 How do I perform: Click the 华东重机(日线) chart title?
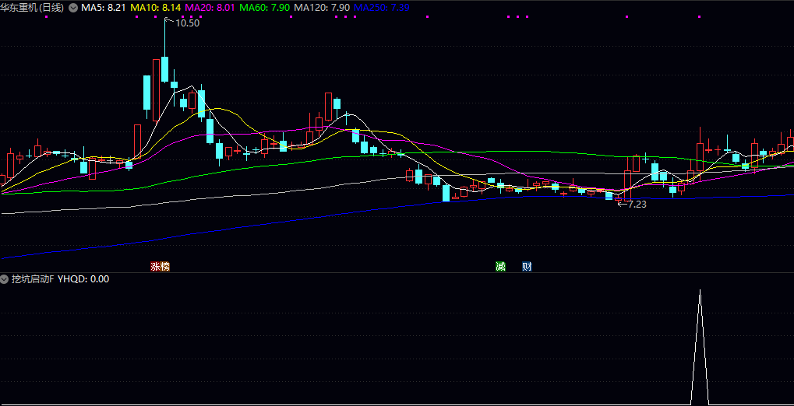[x=32, y=7]
